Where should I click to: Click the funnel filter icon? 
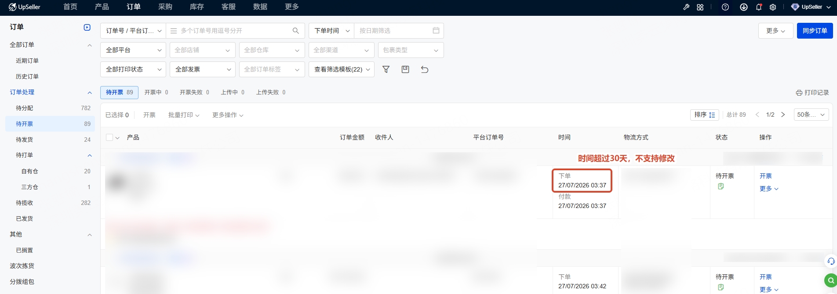point(386,69)
